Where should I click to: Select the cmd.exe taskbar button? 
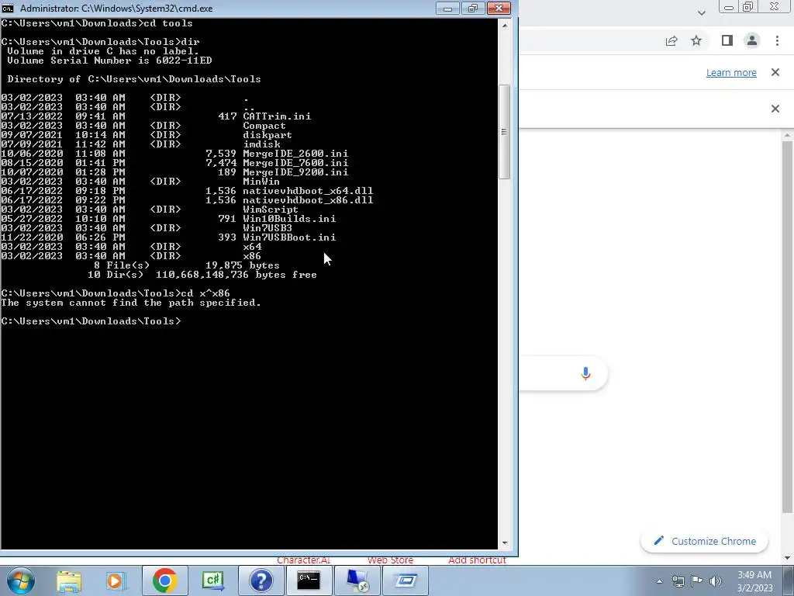[309, 580]
